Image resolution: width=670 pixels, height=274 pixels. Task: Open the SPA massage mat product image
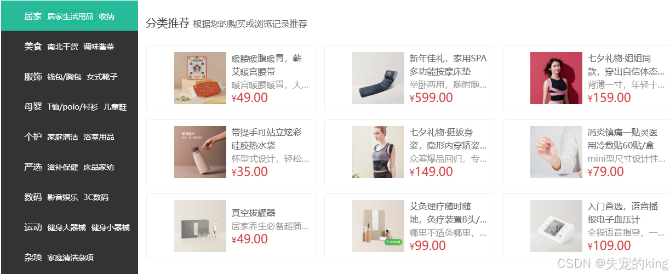coord(378,78)
